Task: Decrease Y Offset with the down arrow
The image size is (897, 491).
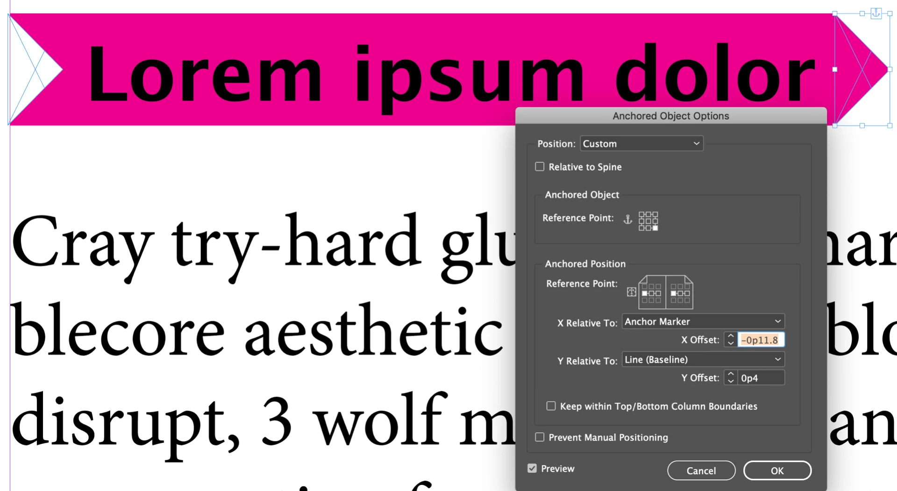Action: click(x=731, y=381)
